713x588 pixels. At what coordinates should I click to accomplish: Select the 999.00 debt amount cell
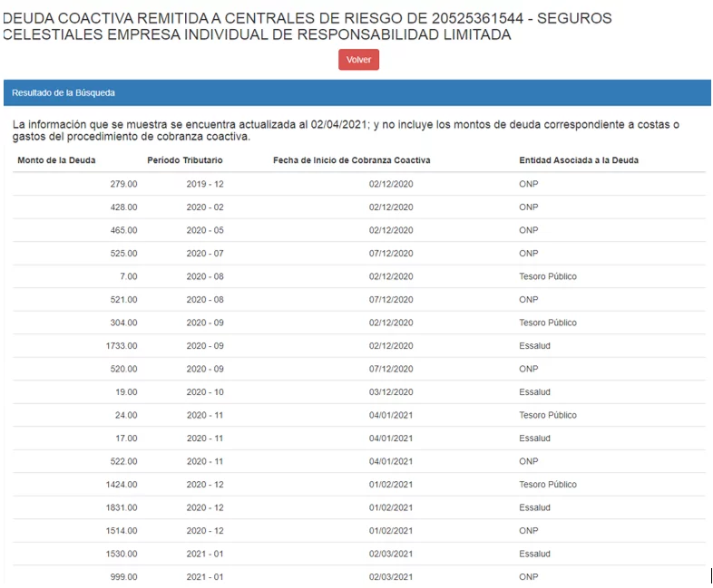coord(123,577)
